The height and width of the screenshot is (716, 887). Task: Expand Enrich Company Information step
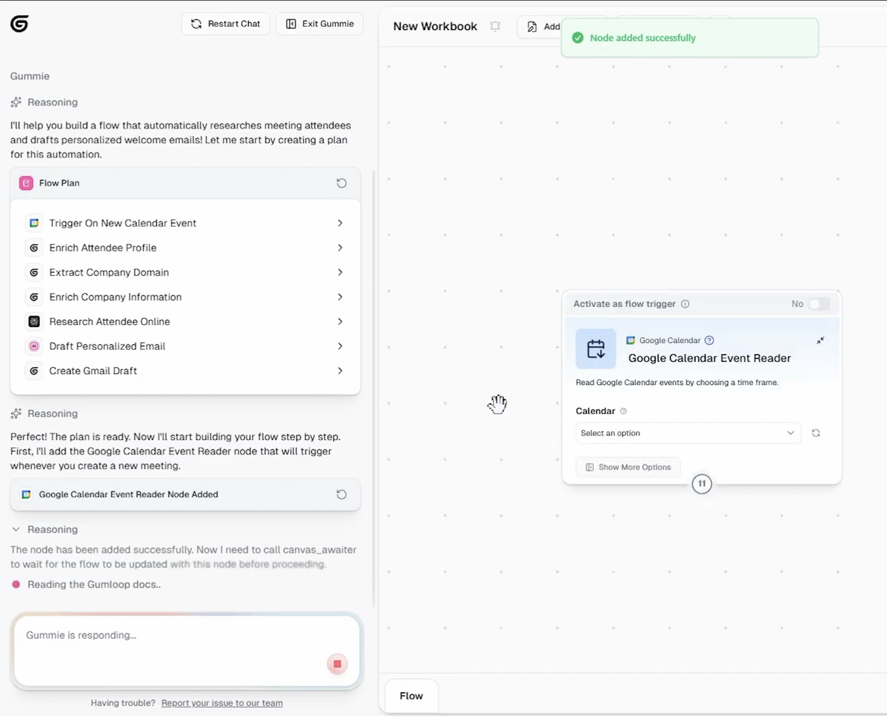click(340, 297)
